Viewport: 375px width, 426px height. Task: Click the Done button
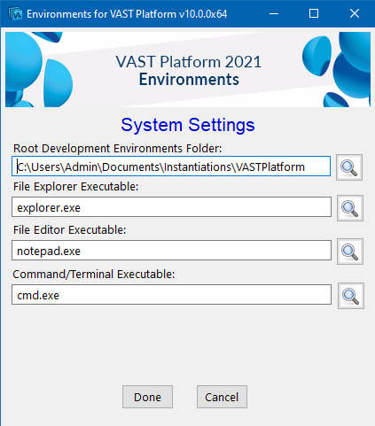coord(147,397)
